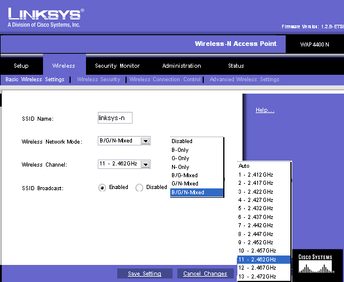Expand Wireless Channel dropdown arrow
This screenshot has height=282, width=344.
(145, 164)
